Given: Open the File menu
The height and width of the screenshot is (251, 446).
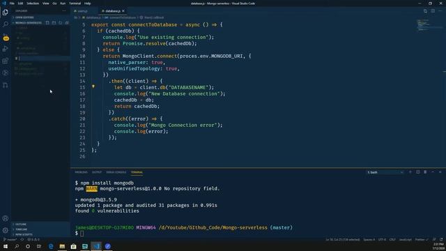Looking at the screenshot, I should pos(12,3).
